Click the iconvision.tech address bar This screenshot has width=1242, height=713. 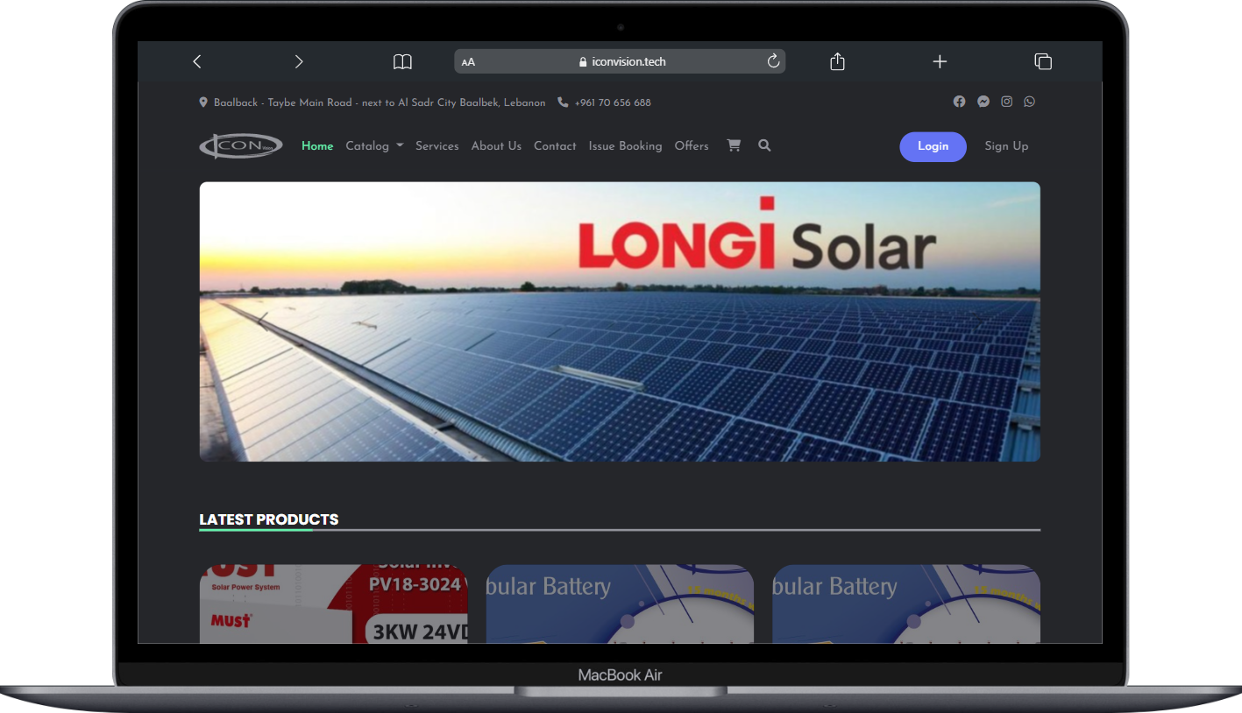click(620, 61)
